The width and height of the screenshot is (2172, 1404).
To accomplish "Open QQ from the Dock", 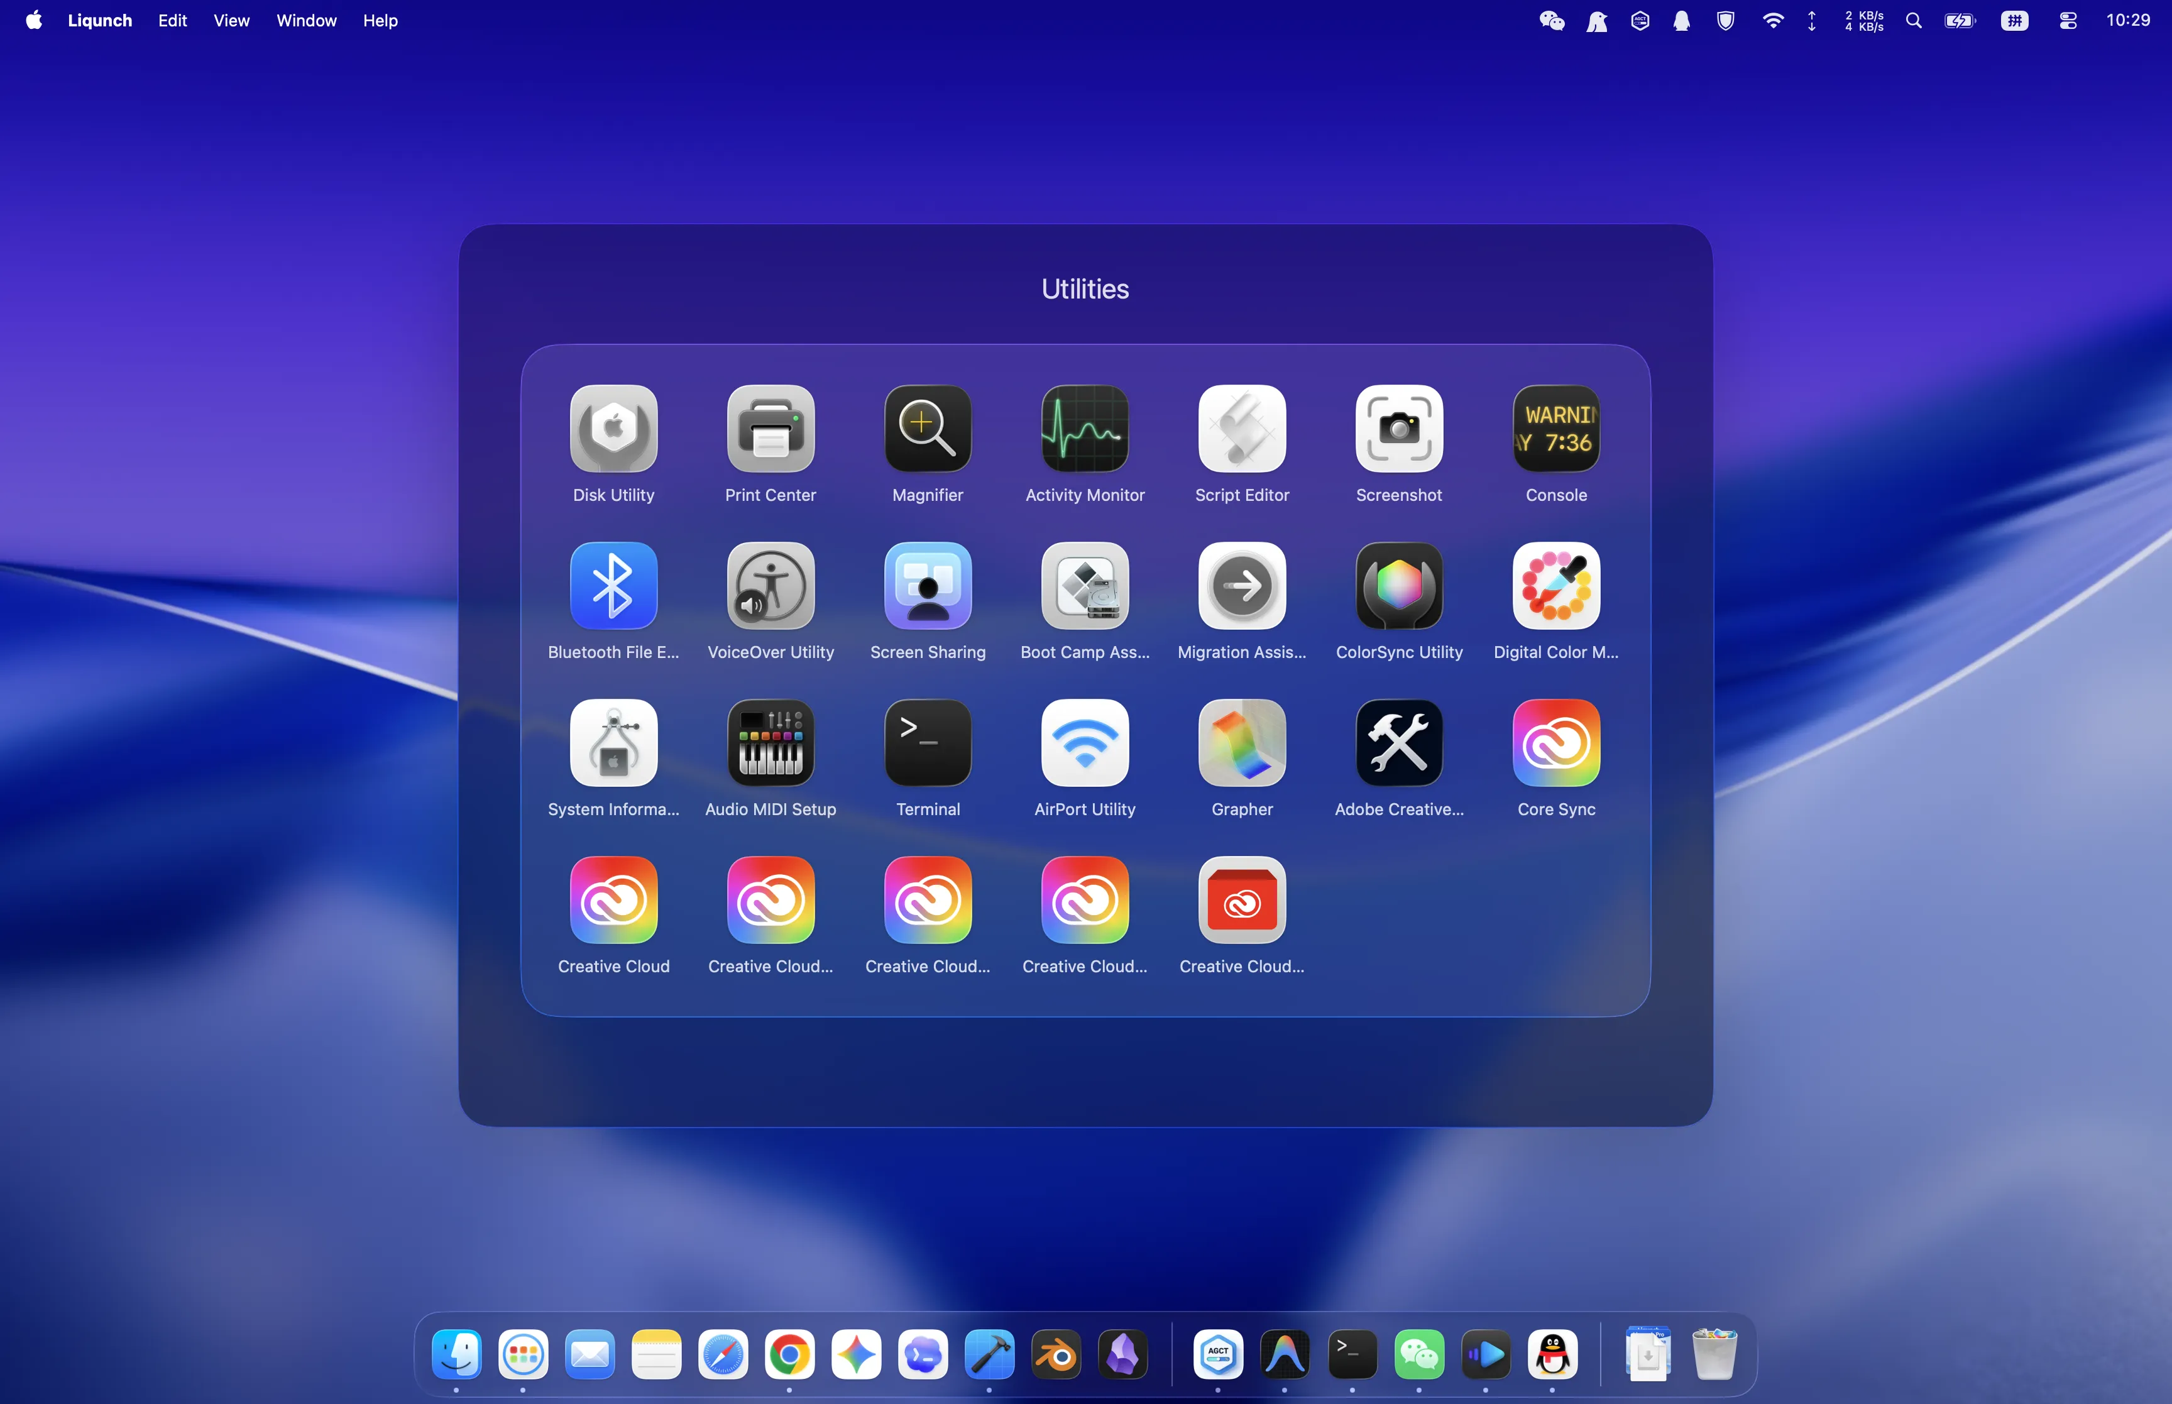I will tap(1552, 1354).
